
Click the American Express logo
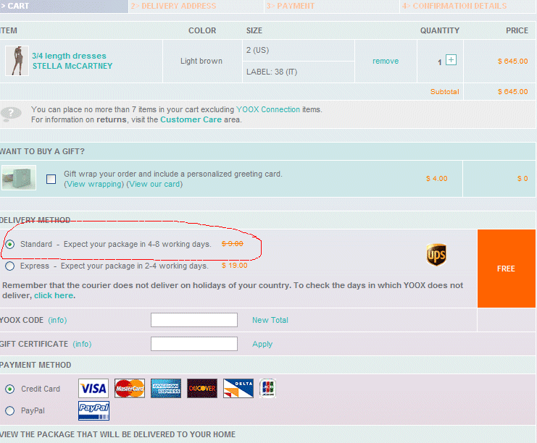point(166,388)
